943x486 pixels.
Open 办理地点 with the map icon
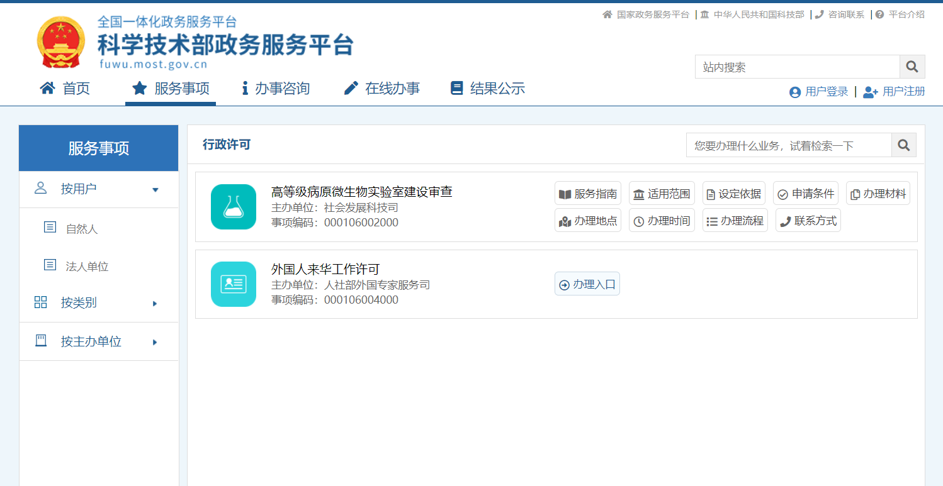[588, 221]
